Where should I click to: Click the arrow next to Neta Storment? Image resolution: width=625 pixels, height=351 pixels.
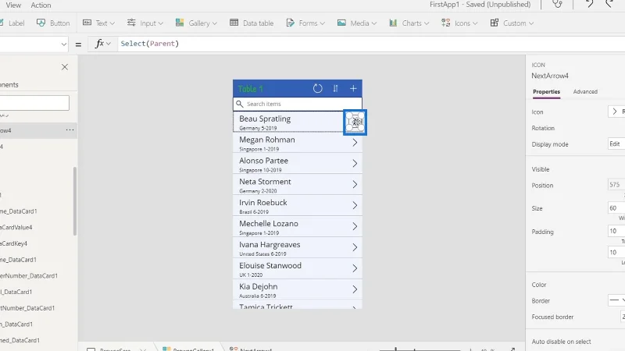click(x=355, y=184)
